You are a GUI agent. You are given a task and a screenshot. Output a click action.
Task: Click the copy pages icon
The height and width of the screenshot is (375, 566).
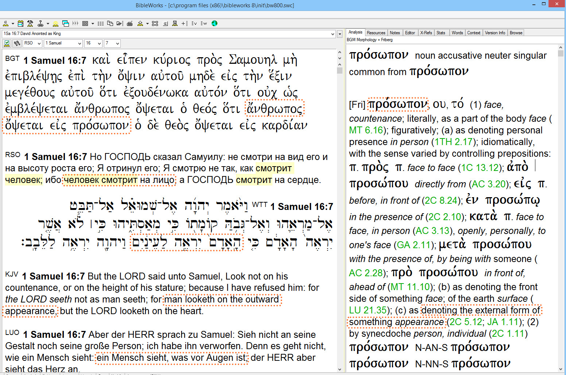pyautogui.click(x=110, y=23)
